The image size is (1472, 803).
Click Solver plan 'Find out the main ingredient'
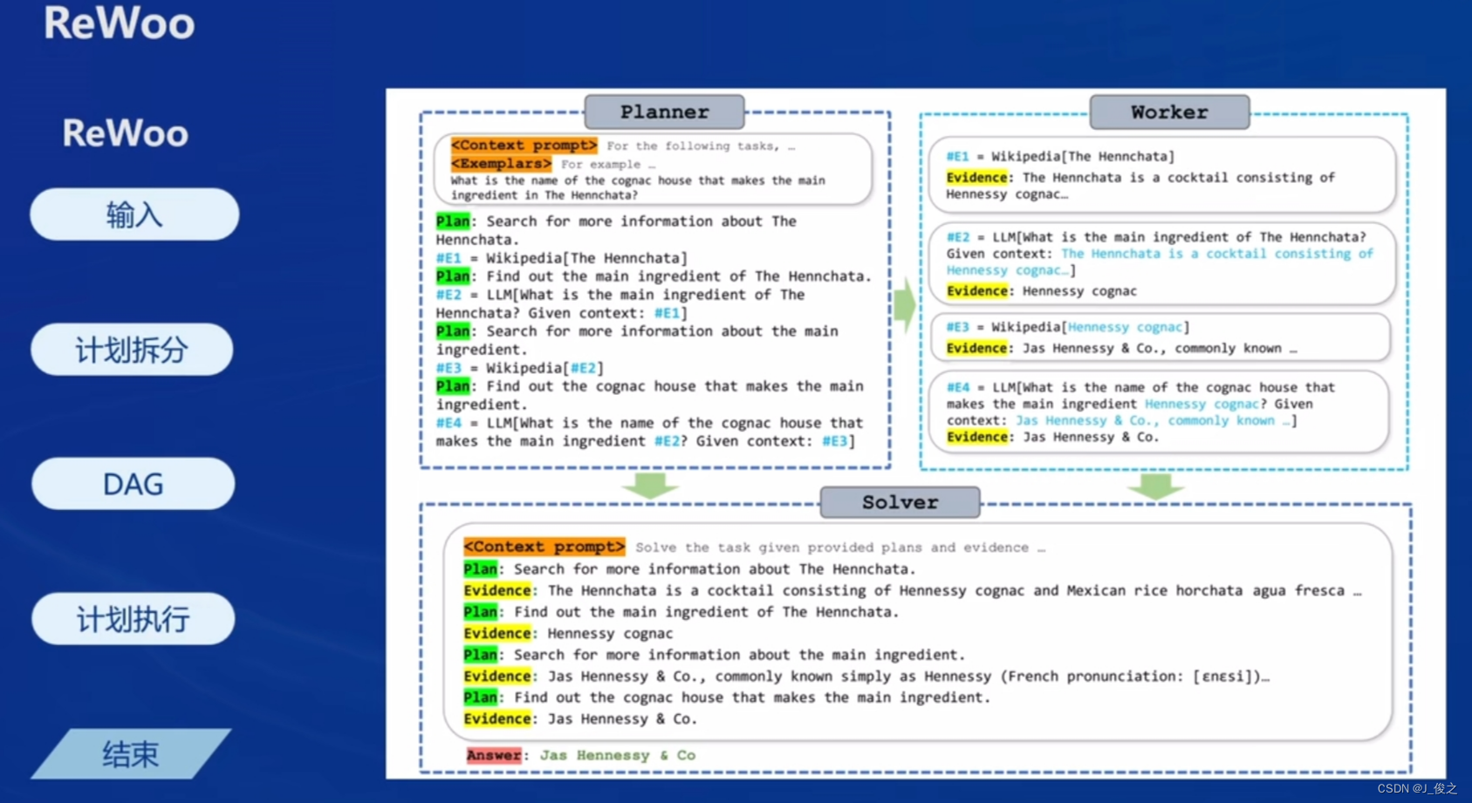point(681,612)
